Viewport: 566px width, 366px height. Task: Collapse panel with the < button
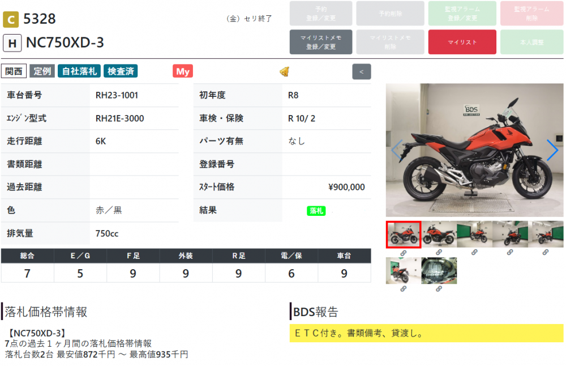click(x=362, y=71)
